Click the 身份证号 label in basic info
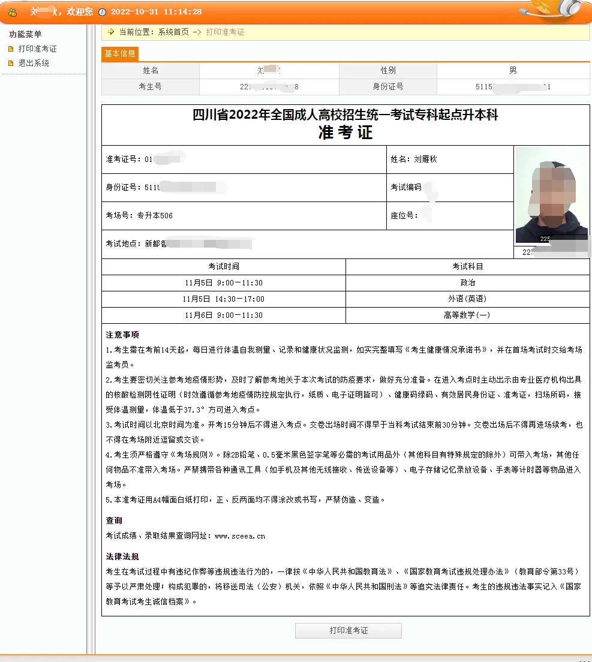The image size is (592, 662). 388,86
